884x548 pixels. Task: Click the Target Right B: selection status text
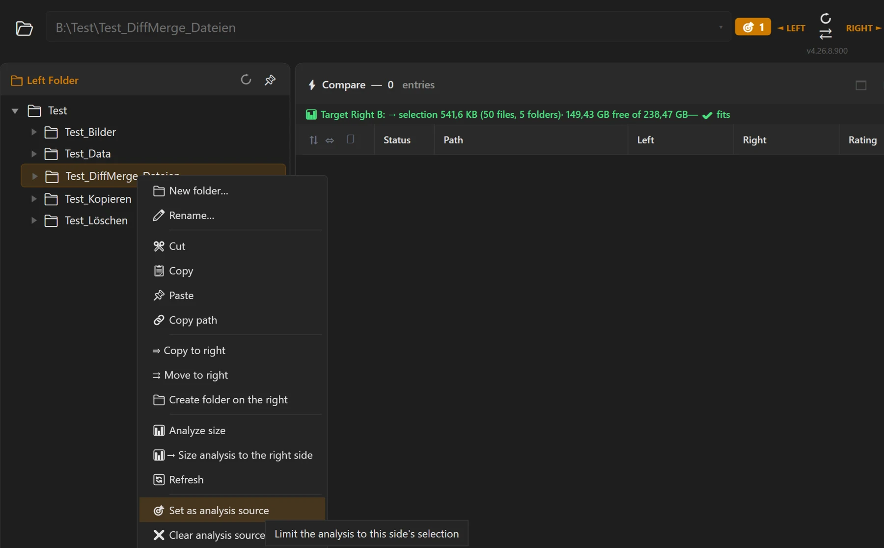click(509, 115)
